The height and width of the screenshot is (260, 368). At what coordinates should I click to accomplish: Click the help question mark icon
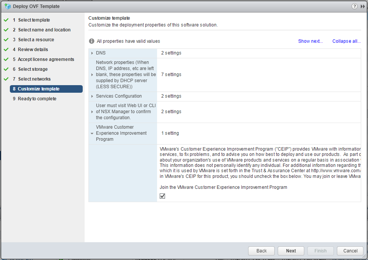click(x=354, y=6)
